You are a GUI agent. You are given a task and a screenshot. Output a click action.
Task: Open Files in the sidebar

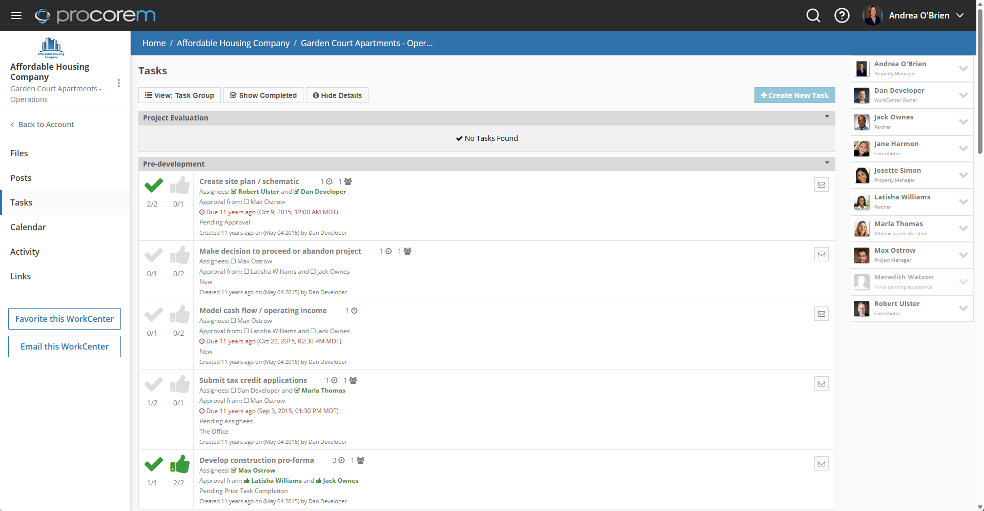[x=65, y=153]
